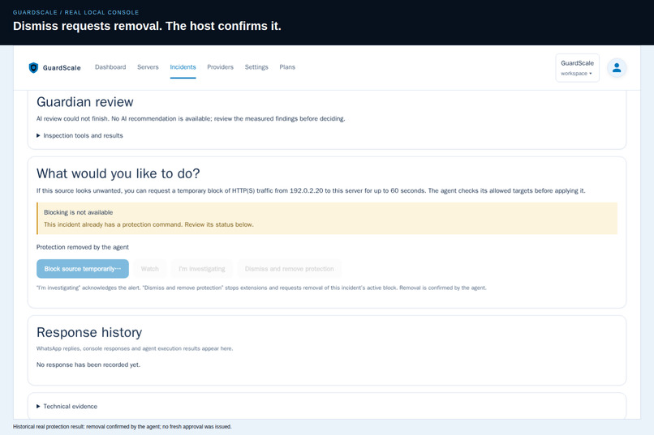Switch to the Providers tab
Image resolution: width=654 pixels, height=435 pixels.
(220, 67)
